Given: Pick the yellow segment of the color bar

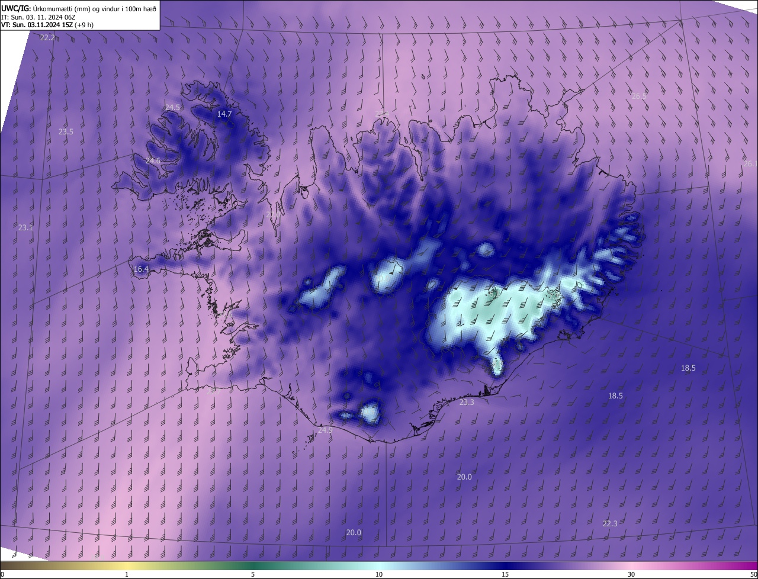Looking at the screenshot, I should point(127,566).
